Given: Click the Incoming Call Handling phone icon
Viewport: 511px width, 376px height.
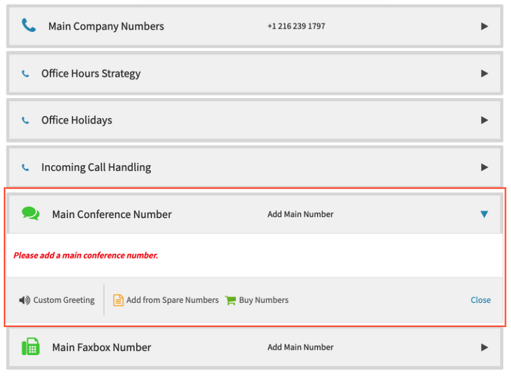Looking at the screenshot, I should pyautogui.click(x=25, y=167).
